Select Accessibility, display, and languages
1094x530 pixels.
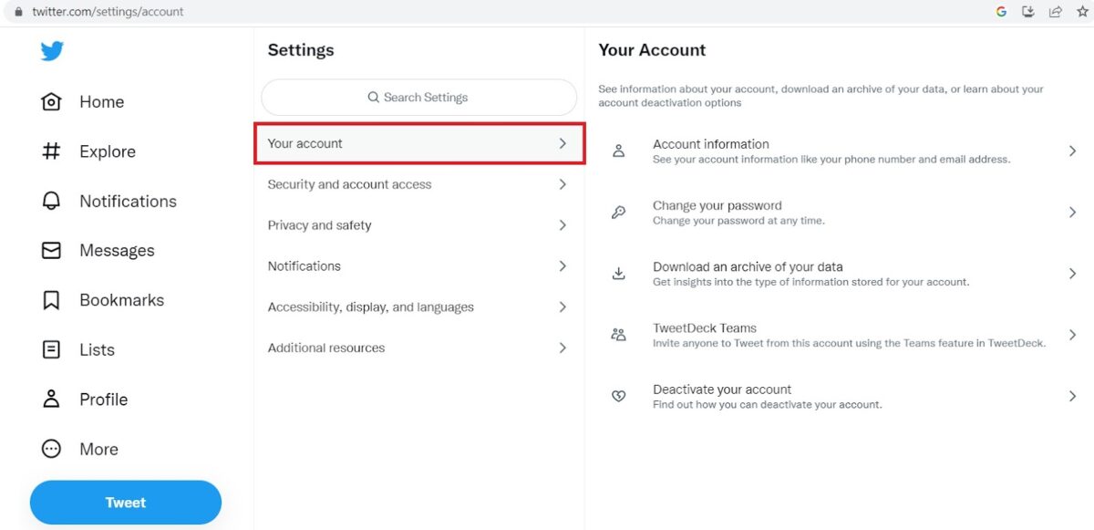[419, 307]
